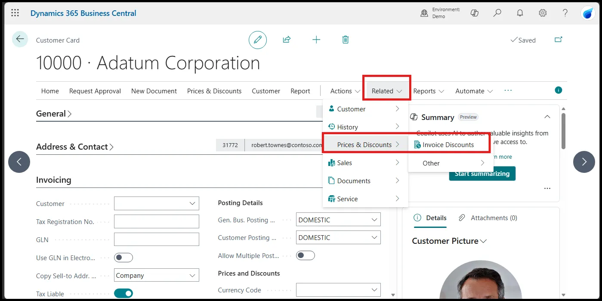Open History submenu

pyautogui.click(x=365, y=127)
